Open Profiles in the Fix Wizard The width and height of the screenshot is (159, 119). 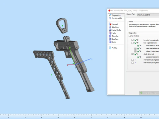pos(113,48)
